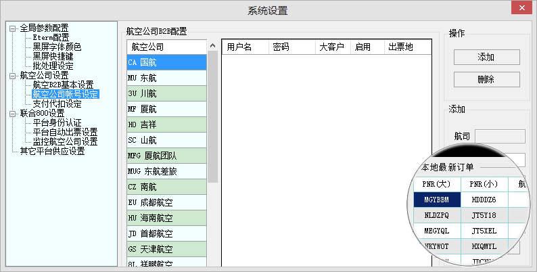Select airline row JD 首都航空

167,234
